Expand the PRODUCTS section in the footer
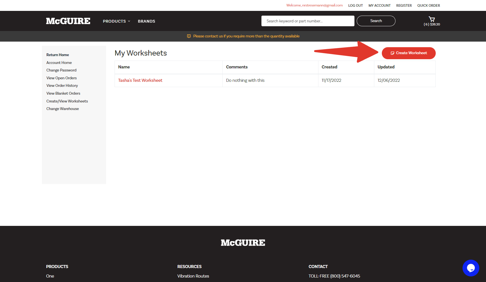486x282 pixels. [x=57, y=266]
